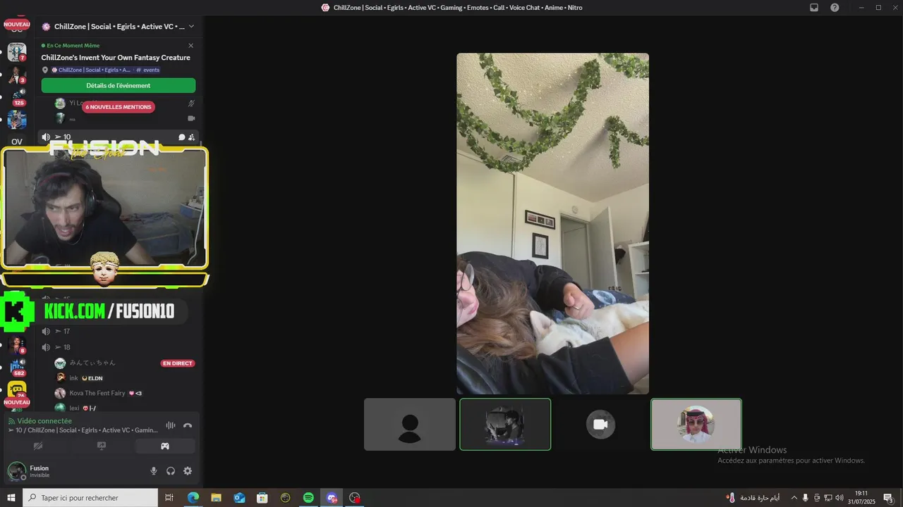The width and height of the screenshot is (903, 507).
Task: Disconnect from voice call
Action: click(188, 425)
